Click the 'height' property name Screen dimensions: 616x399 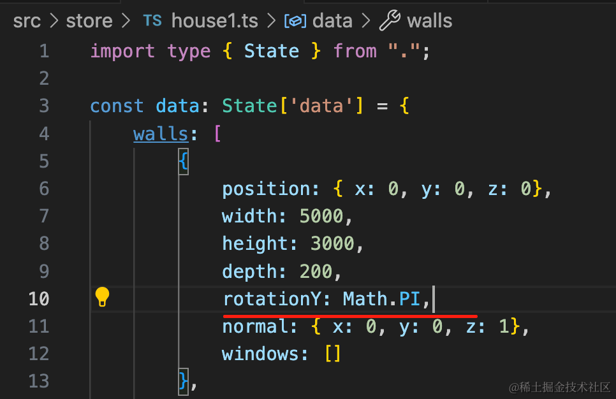[x=255, y=244]
